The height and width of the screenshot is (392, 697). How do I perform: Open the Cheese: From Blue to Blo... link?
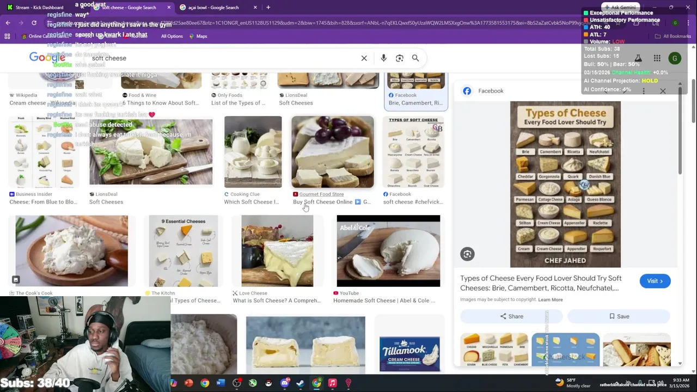click(x=43, y=202)
